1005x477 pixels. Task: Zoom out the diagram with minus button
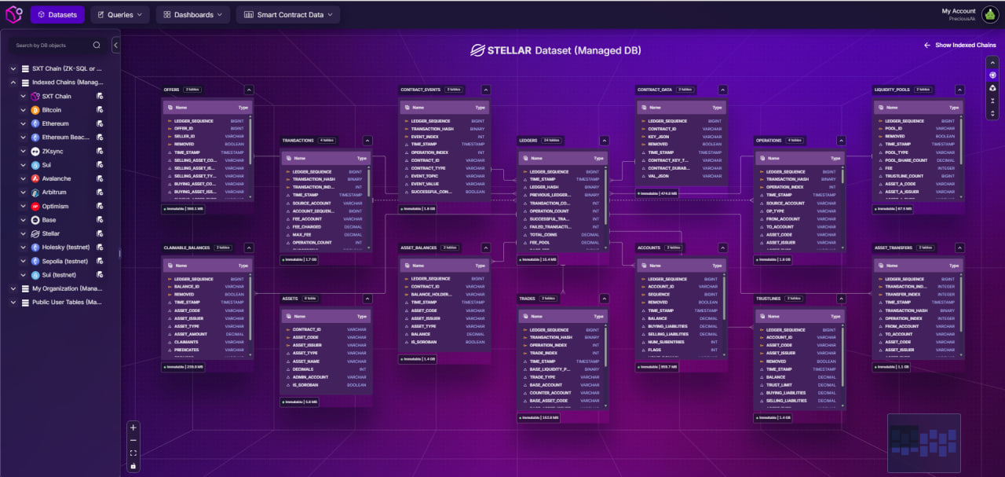[x=133, y=441]
